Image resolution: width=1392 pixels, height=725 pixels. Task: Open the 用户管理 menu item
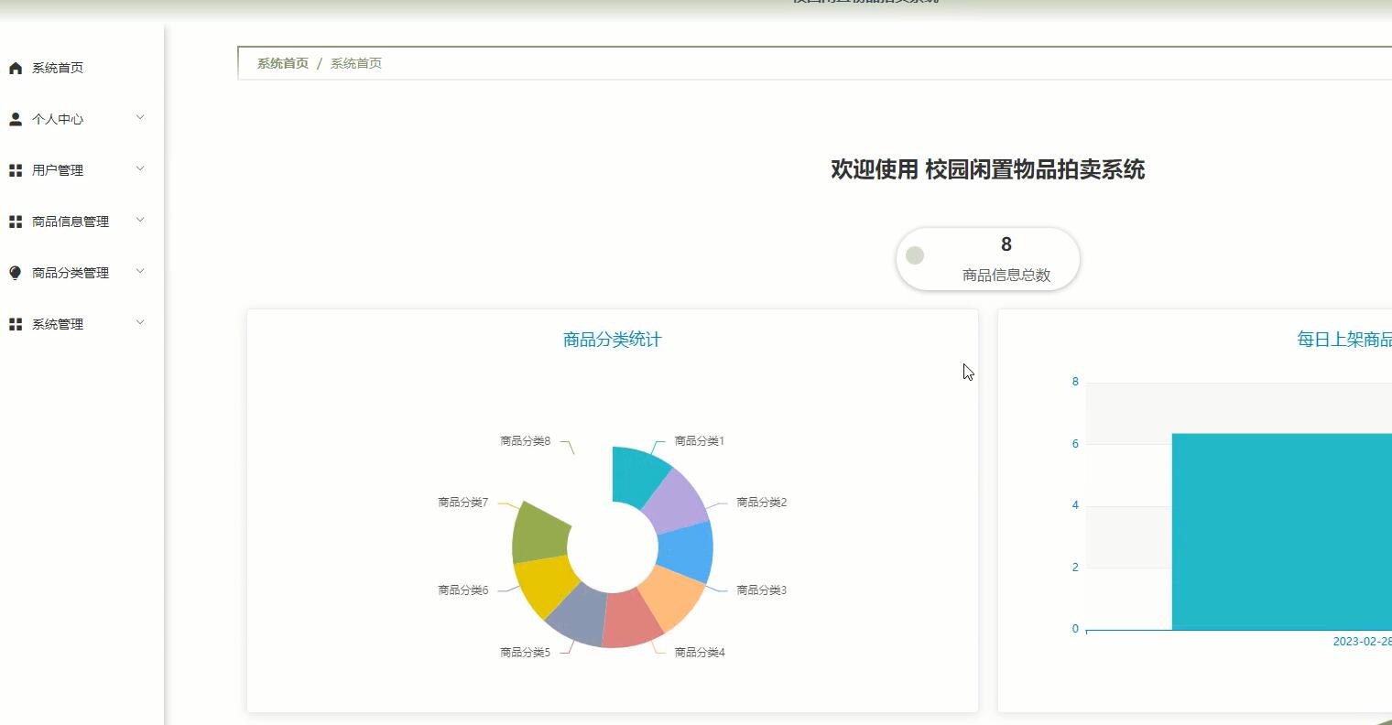(x=57, y=168)
